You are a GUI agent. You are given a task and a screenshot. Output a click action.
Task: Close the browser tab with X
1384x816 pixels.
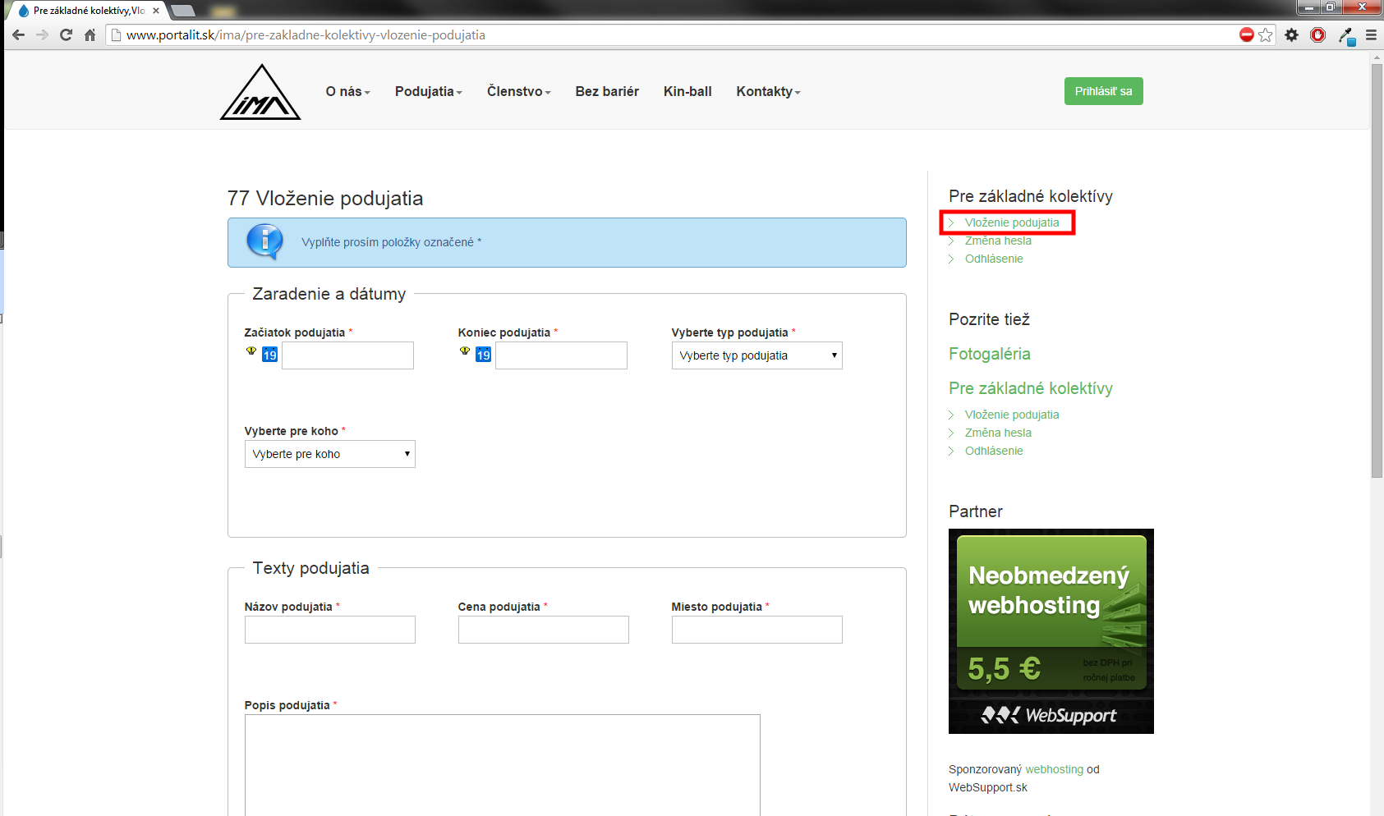[156, 11]
